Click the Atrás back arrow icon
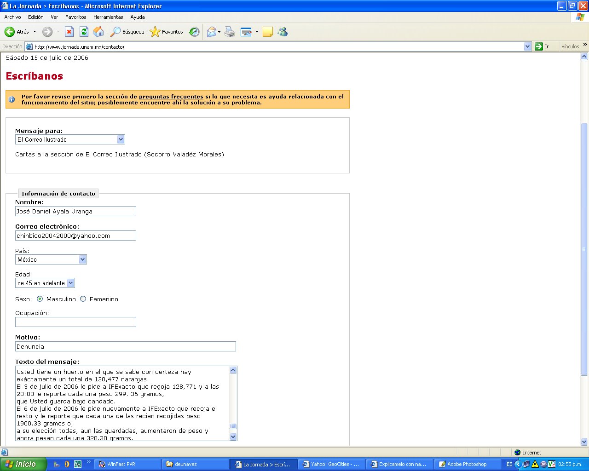The image size is (589, 471). coord(10,32)
